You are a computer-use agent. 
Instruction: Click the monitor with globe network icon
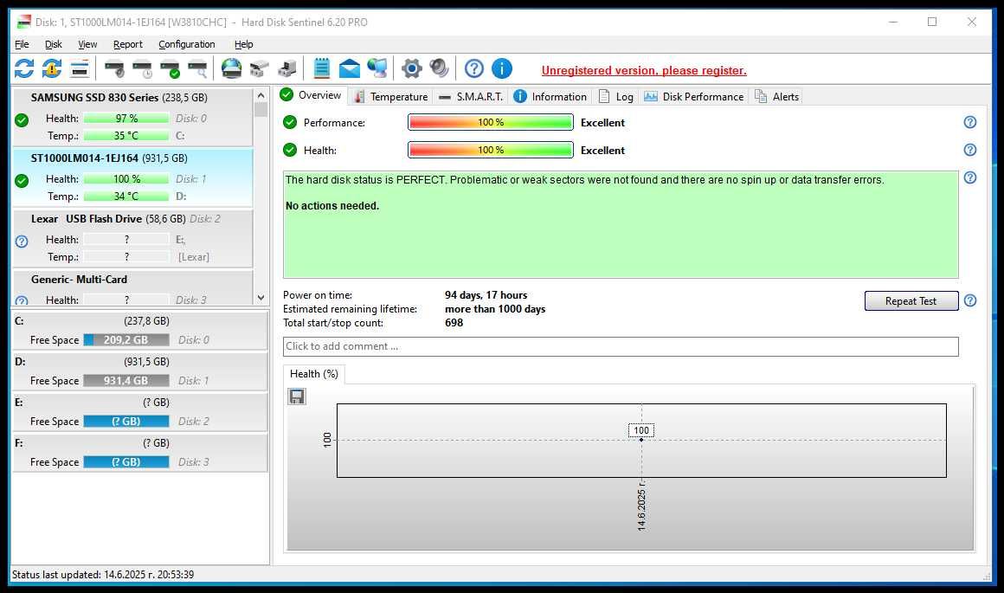[377, 68]
